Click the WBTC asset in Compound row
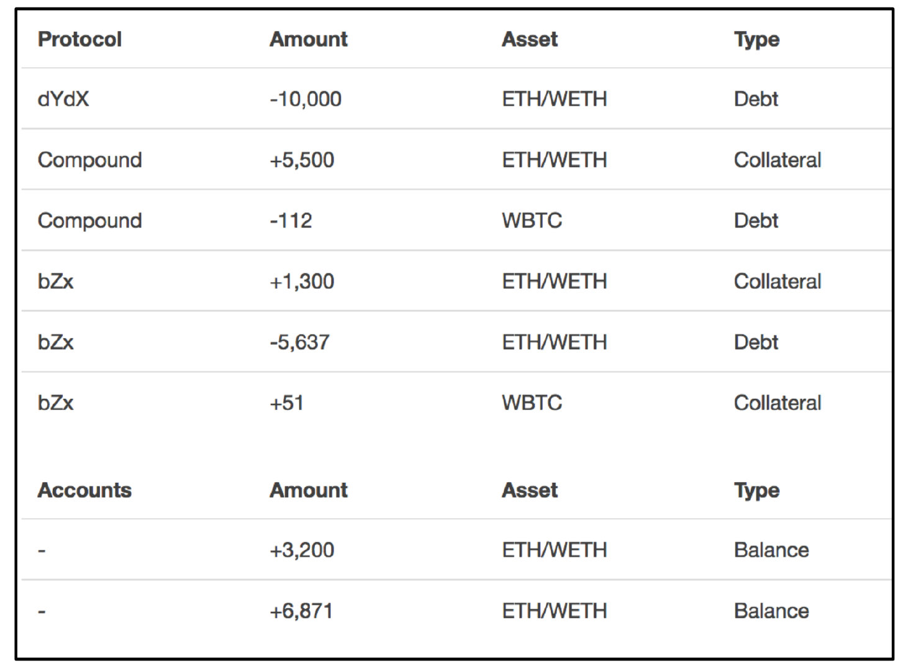903x671 pixels. point(532,221)
